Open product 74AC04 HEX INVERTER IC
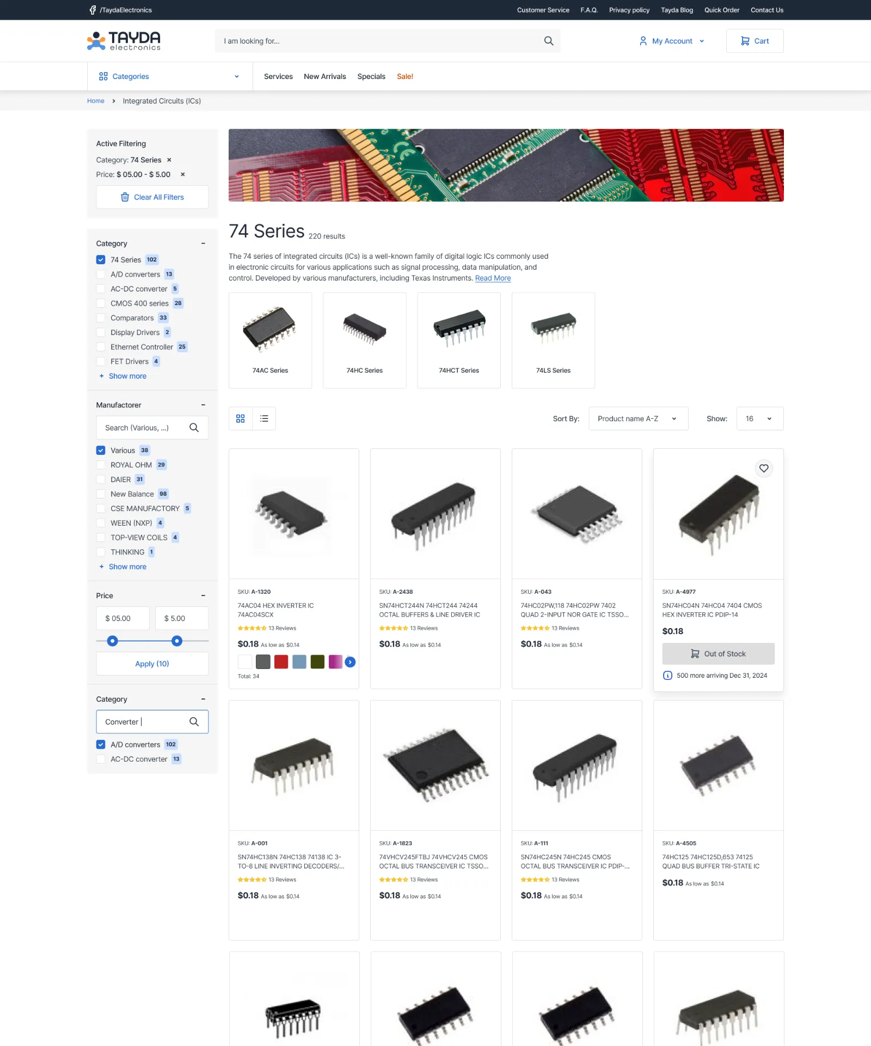This screenshot has width=871, height=1046. point(276,610)
